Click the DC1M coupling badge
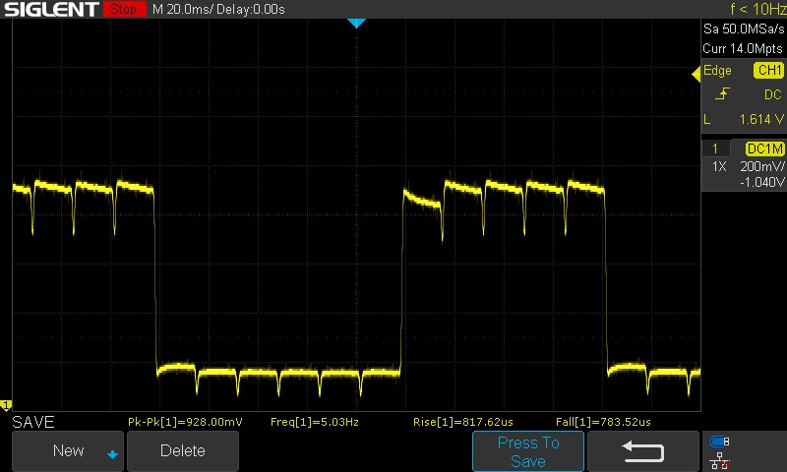Viewport: 787px width, 472px height. click(764, 148)
